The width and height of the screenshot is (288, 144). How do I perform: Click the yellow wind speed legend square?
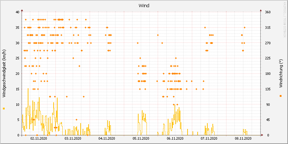[4, 109]
